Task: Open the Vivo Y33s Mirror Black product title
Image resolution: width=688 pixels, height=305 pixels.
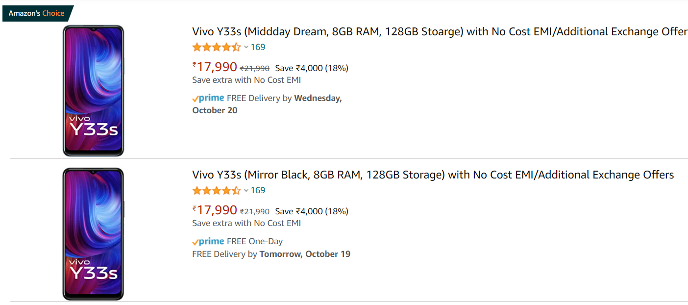Action: tap(433, 175)
